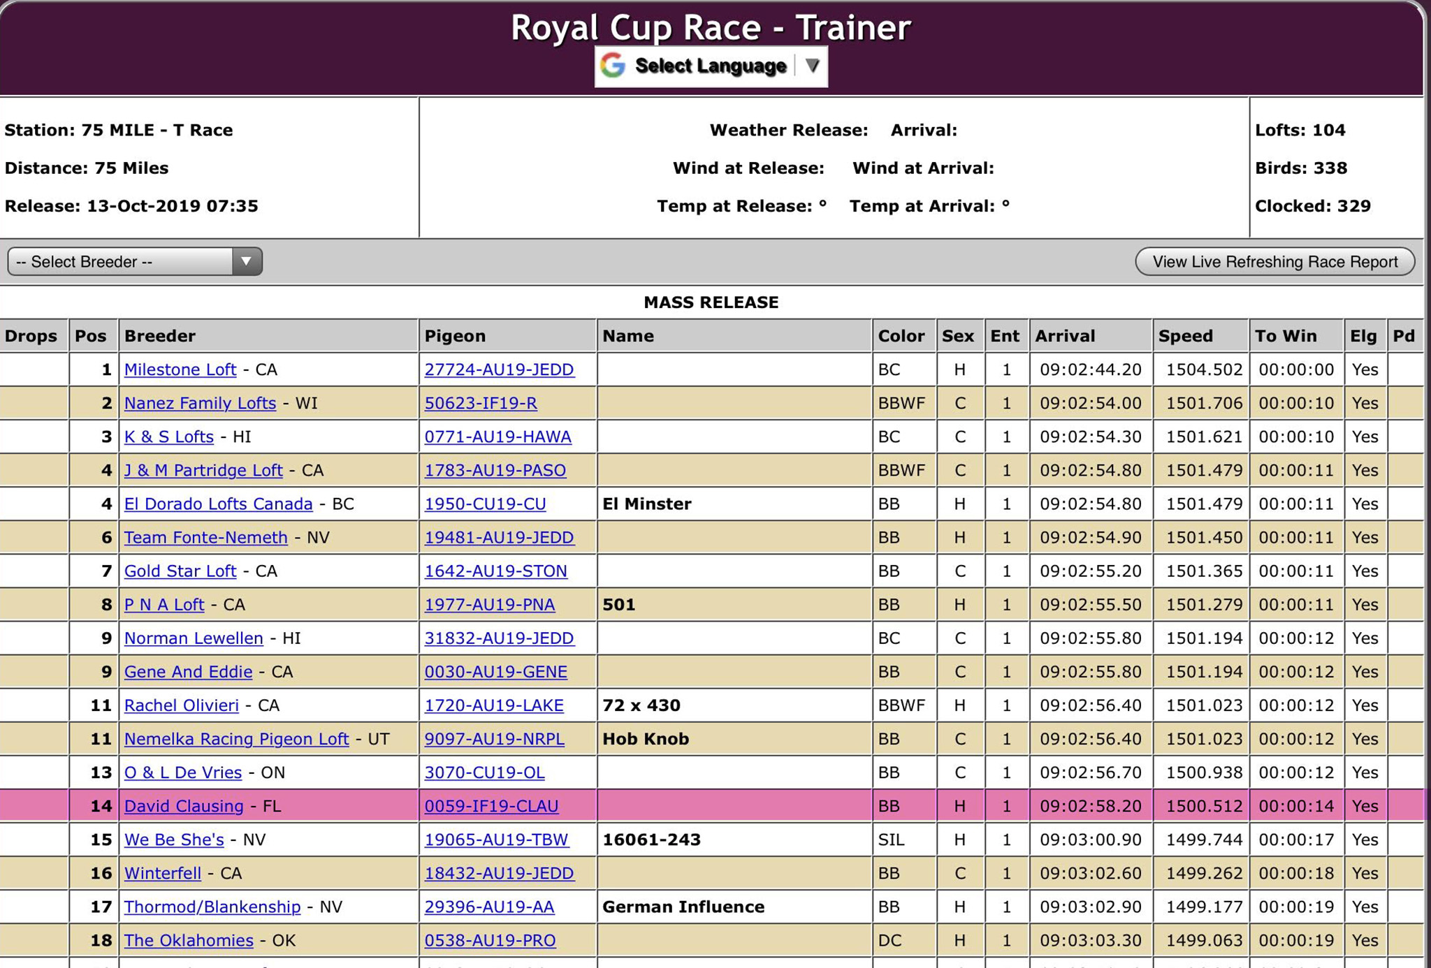
Task: Open pigeon 1950-CU19-CU record
Action: 485,504
